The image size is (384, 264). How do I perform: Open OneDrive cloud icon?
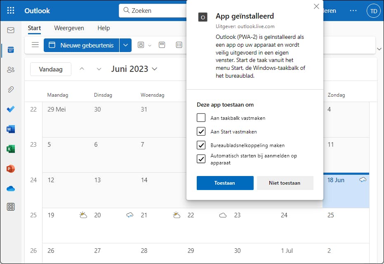pos(11,188)
